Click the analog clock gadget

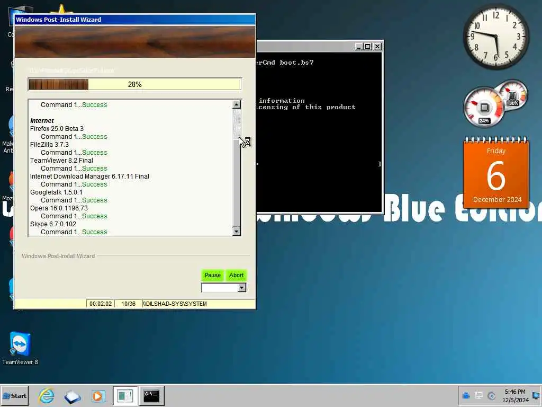495,37
